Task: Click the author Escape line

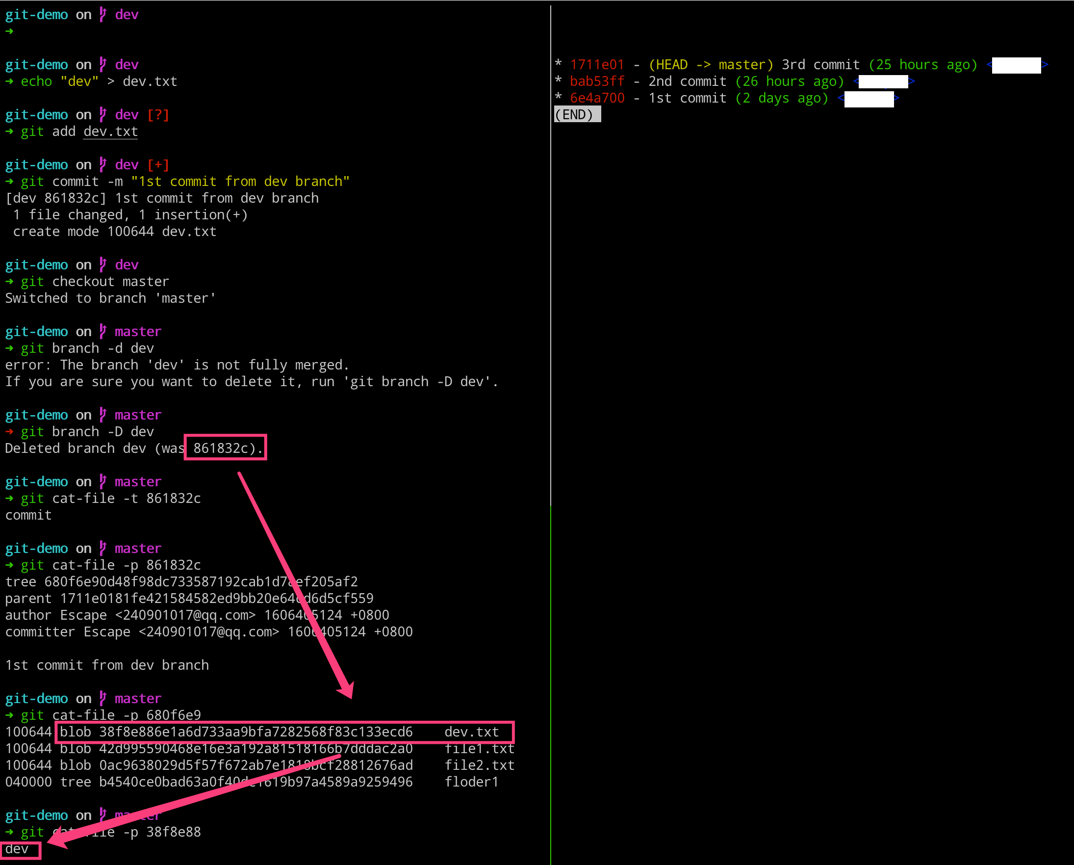Action: tap(197, 615)
